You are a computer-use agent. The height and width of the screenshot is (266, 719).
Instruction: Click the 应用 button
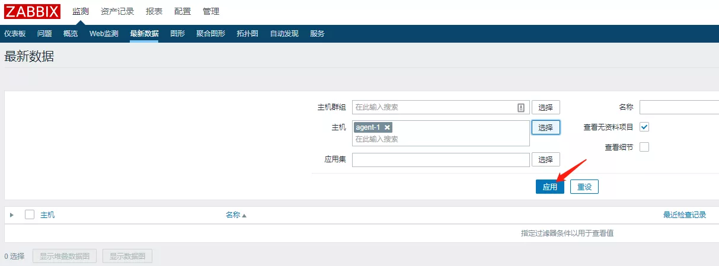(x=550, y=187)
